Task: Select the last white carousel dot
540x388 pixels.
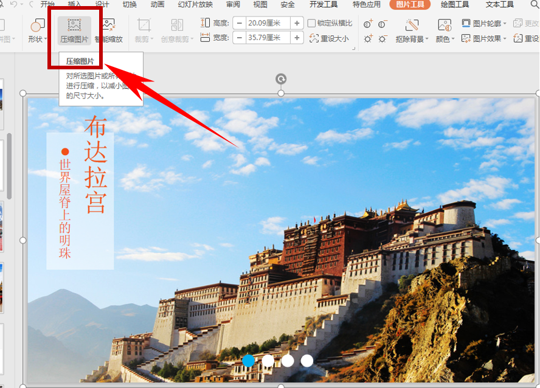Action: [307, 361]
